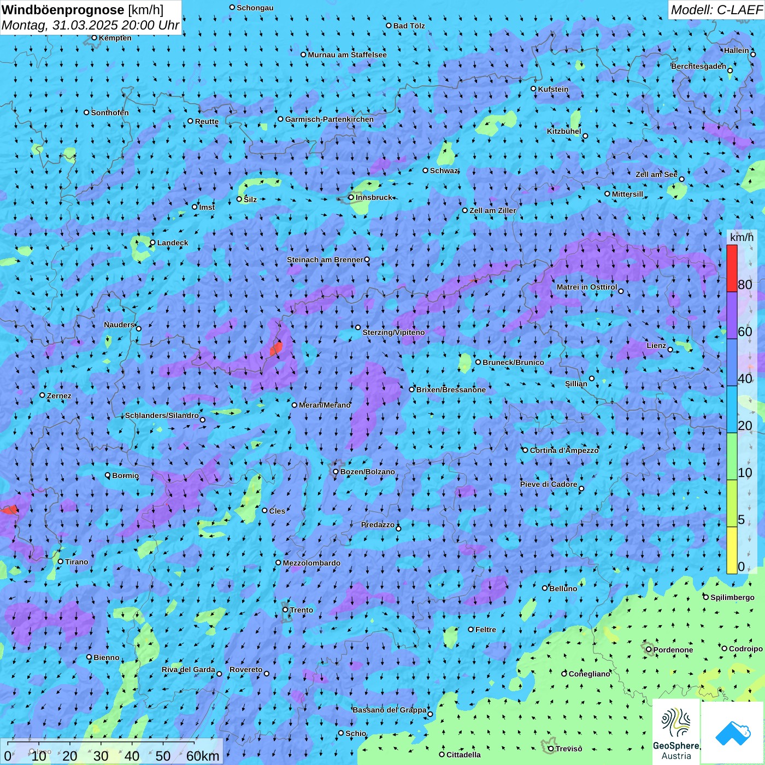Viewport: 765px width, 765px height.
Task: Click the Hallein city marker
Action: pyautogui.click(x=753, y=54)
